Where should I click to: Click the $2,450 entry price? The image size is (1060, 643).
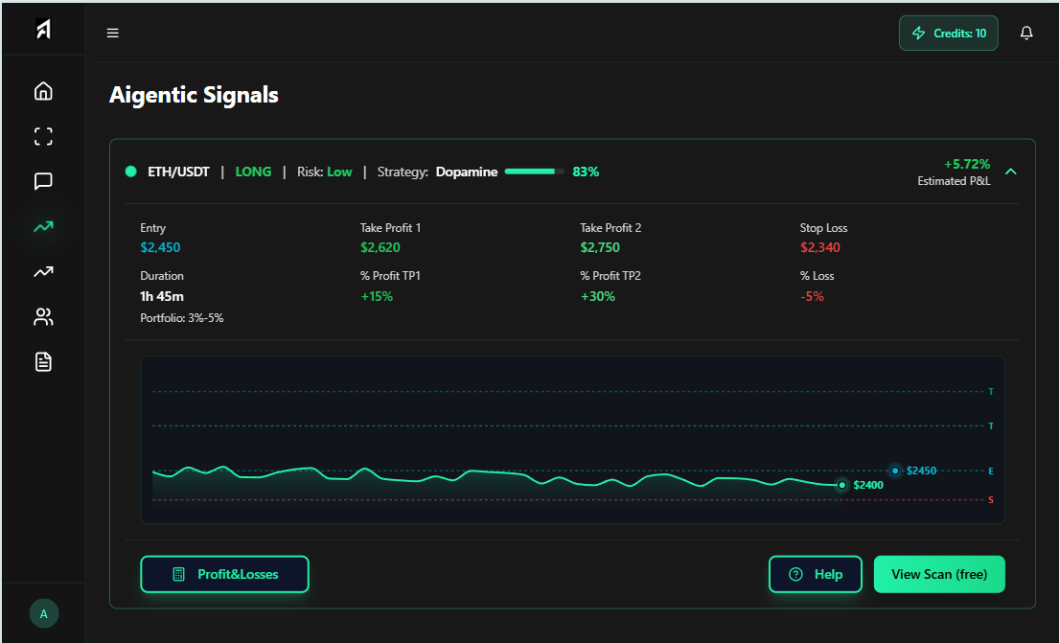(160, 247)
